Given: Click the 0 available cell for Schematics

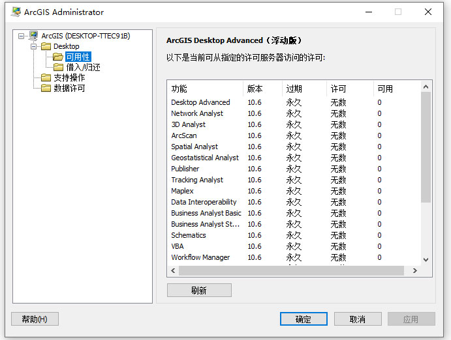Looking at the screenshot, I should [x=379, y=235].
